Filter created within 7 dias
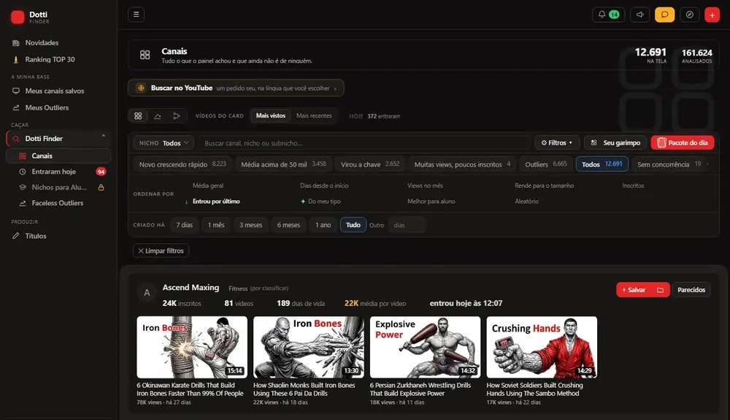Screen dimensions: 730x420 (x=185, y=225)
